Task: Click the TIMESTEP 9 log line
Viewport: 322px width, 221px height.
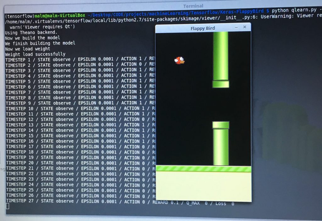Action: (80, 103)
